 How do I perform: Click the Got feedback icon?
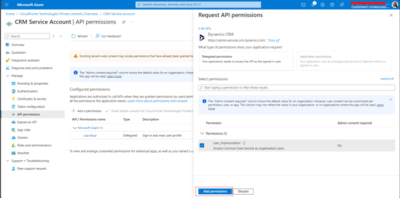[97, 36]
